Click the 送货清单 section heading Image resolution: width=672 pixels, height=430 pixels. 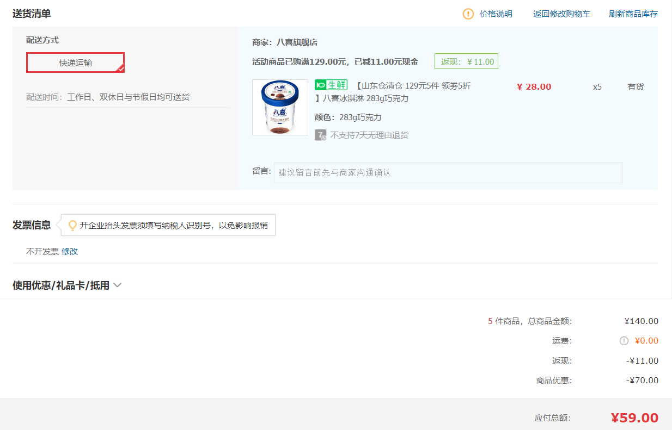click(x=32, y=14)
